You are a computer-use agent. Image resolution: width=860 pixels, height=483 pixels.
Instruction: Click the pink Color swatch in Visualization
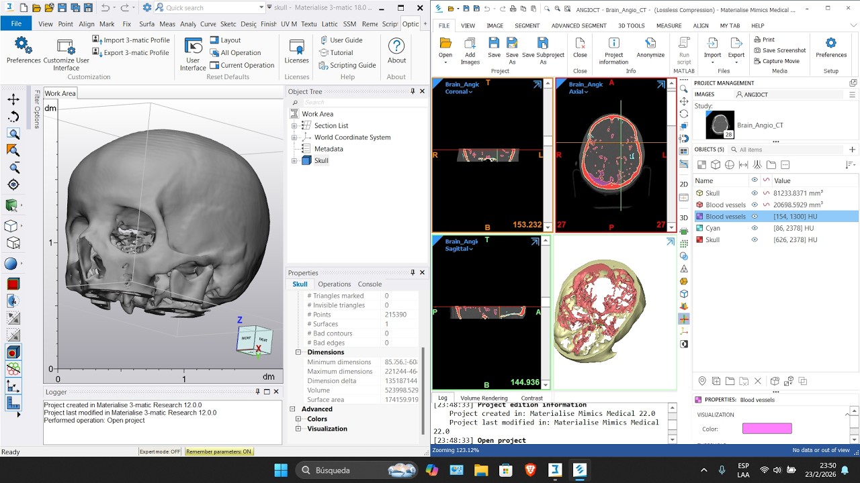tap(767, 429)
